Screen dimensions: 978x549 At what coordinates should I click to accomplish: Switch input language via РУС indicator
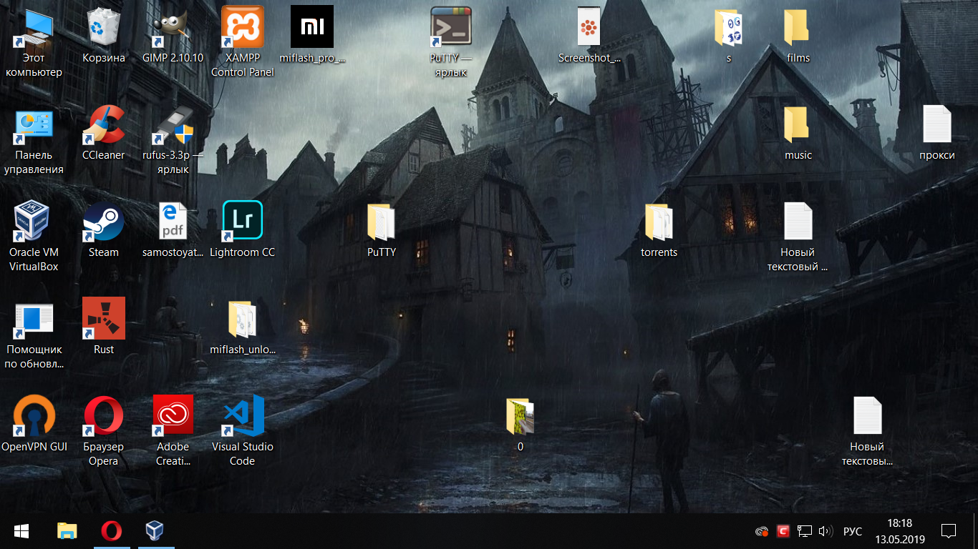[853, 532]
